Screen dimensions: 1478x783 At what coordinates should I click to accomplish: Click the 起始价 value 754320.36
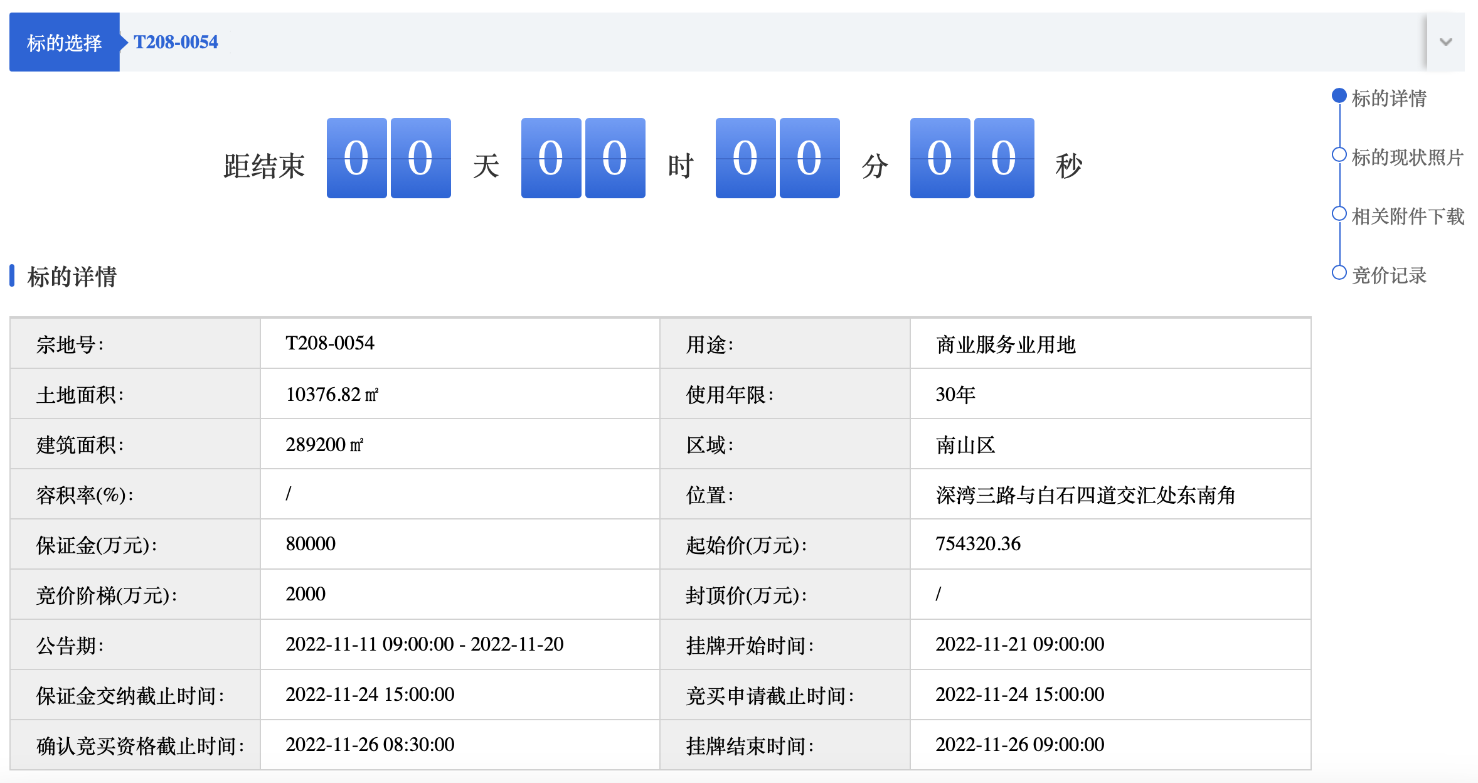(x=977, y=543)
